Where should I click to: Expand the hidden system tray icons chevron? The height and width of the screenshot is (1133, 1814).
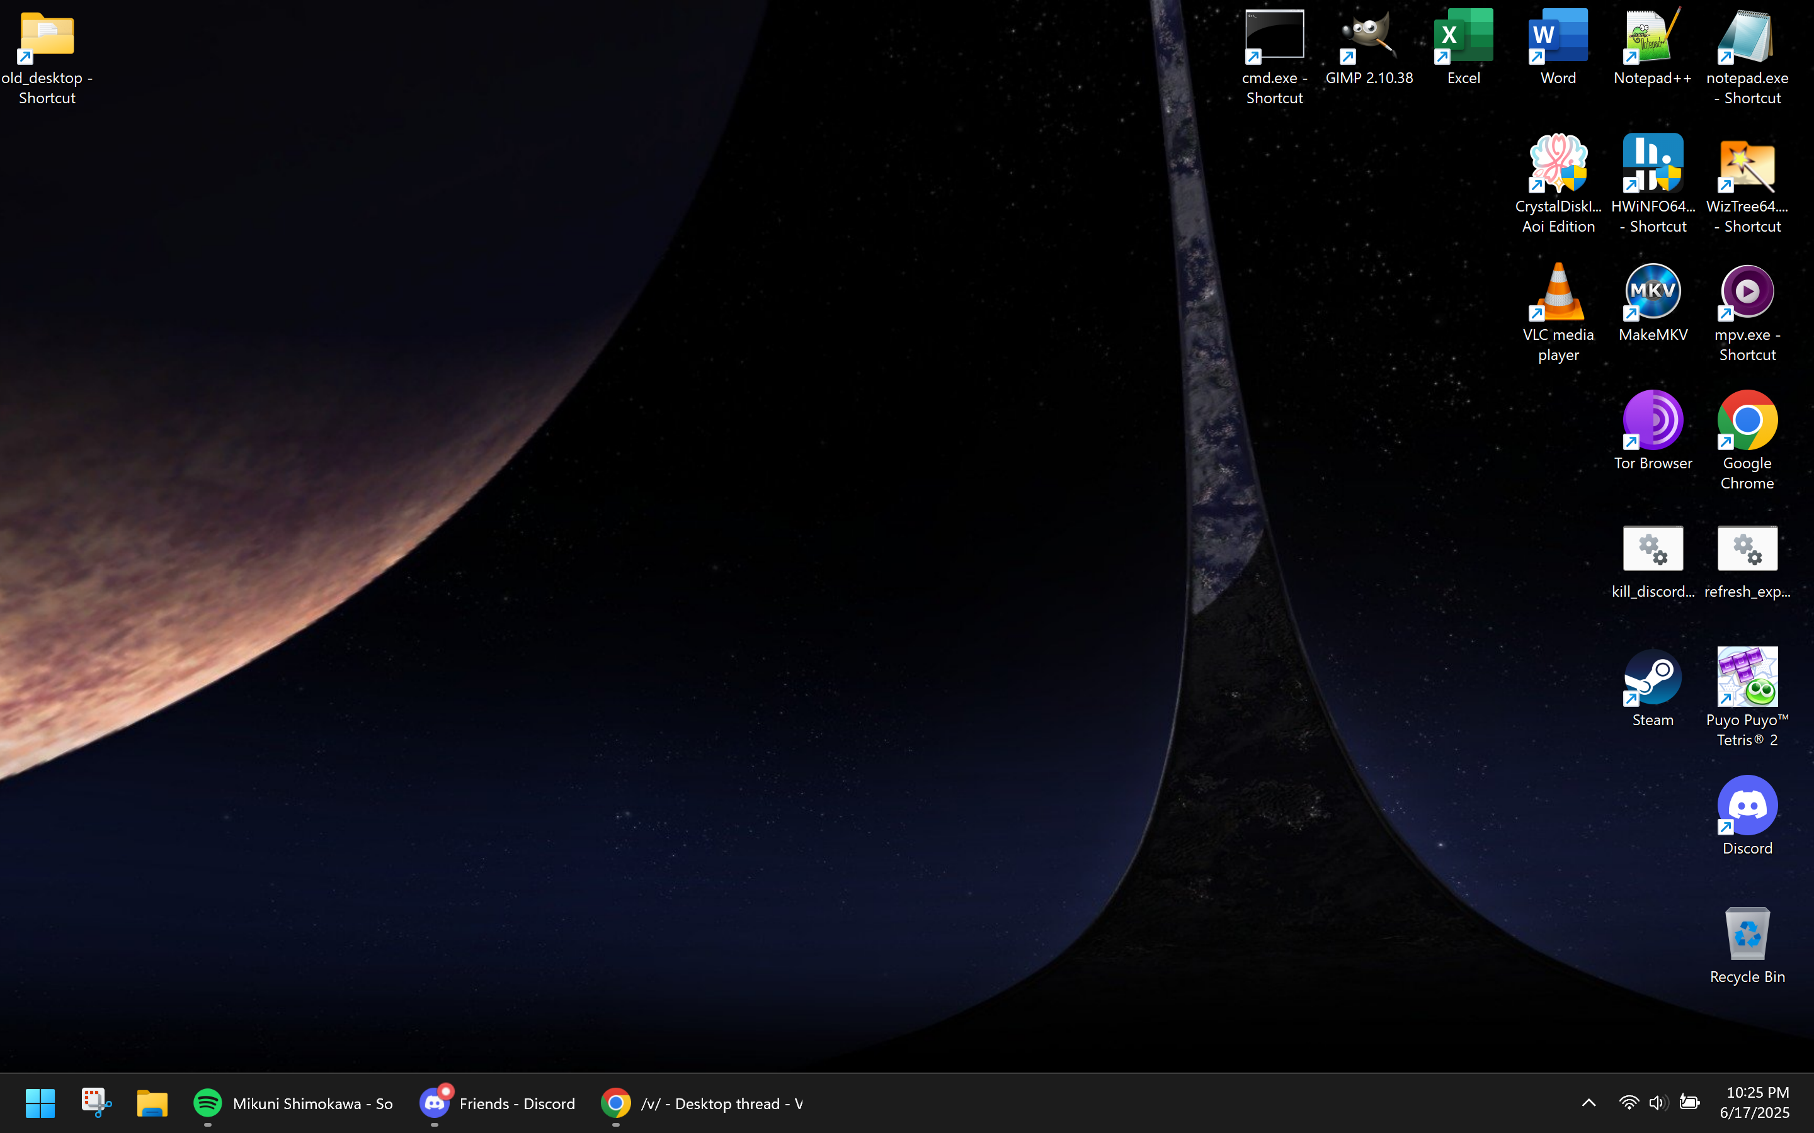pyautogui.click(x=1589, y=1103)
